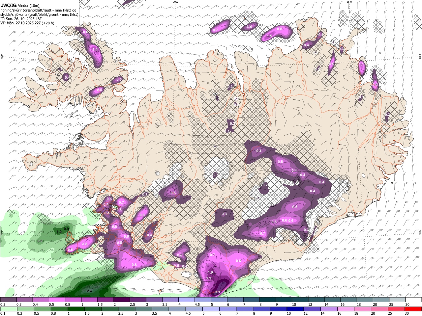Click the 'slydda/snjókoma (grátt/bleikt/grænt' description line
This screenshot has width=422, height=316.
coord(39,14)
